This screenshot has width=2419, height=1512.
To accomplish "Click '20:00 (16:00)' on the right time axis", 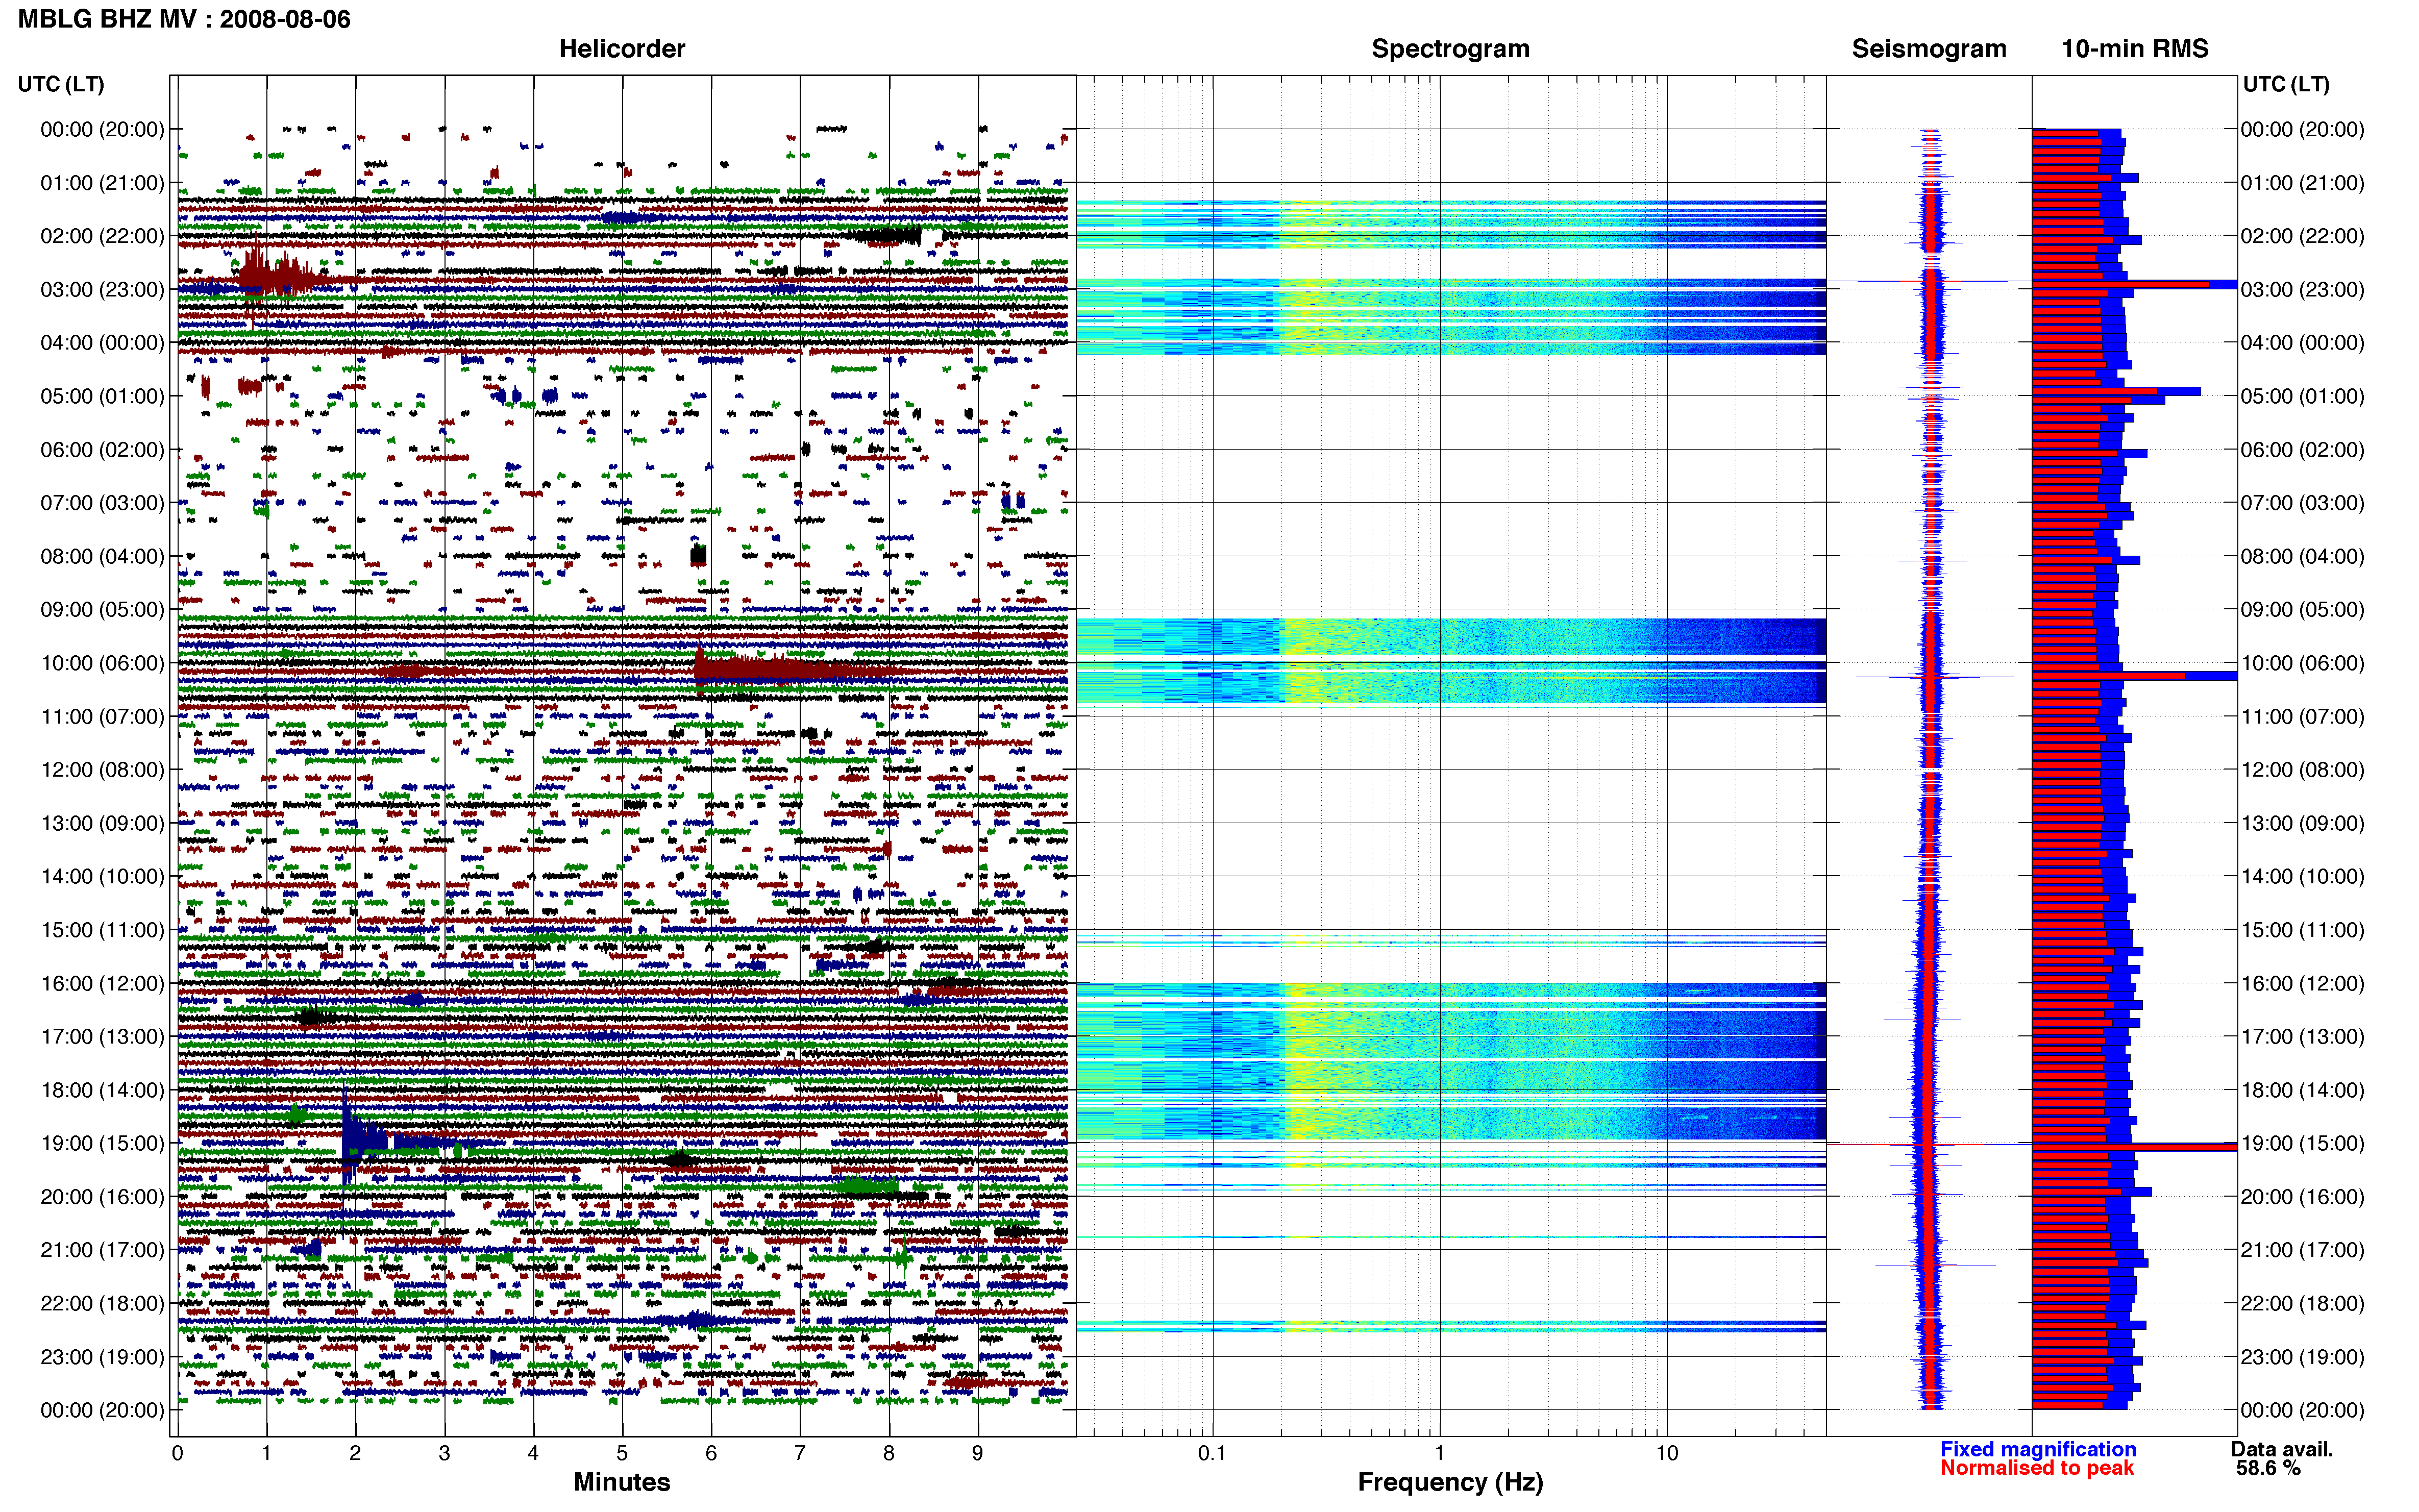I will (2302, 1196).
